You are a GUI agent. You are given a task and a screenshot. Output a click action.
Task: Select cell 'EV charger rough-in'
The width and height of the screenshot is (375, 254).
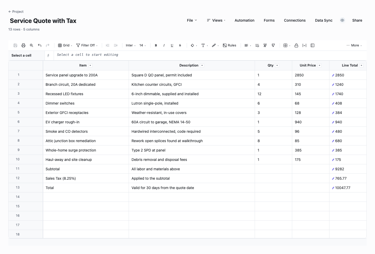click(86, 122)
